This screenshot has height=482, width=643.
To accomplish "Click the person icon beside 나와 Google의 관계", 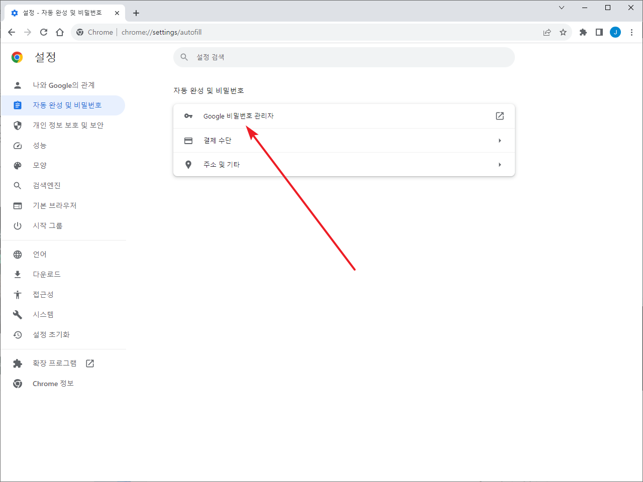I will click(x=18, y=85).
